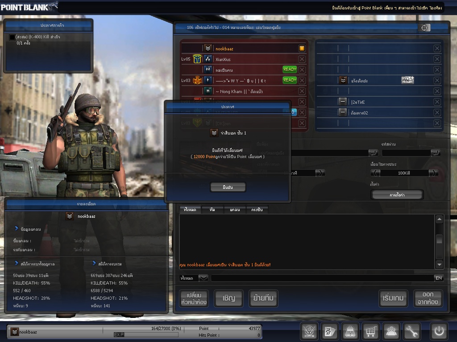Open the wrench options icon

411,331
